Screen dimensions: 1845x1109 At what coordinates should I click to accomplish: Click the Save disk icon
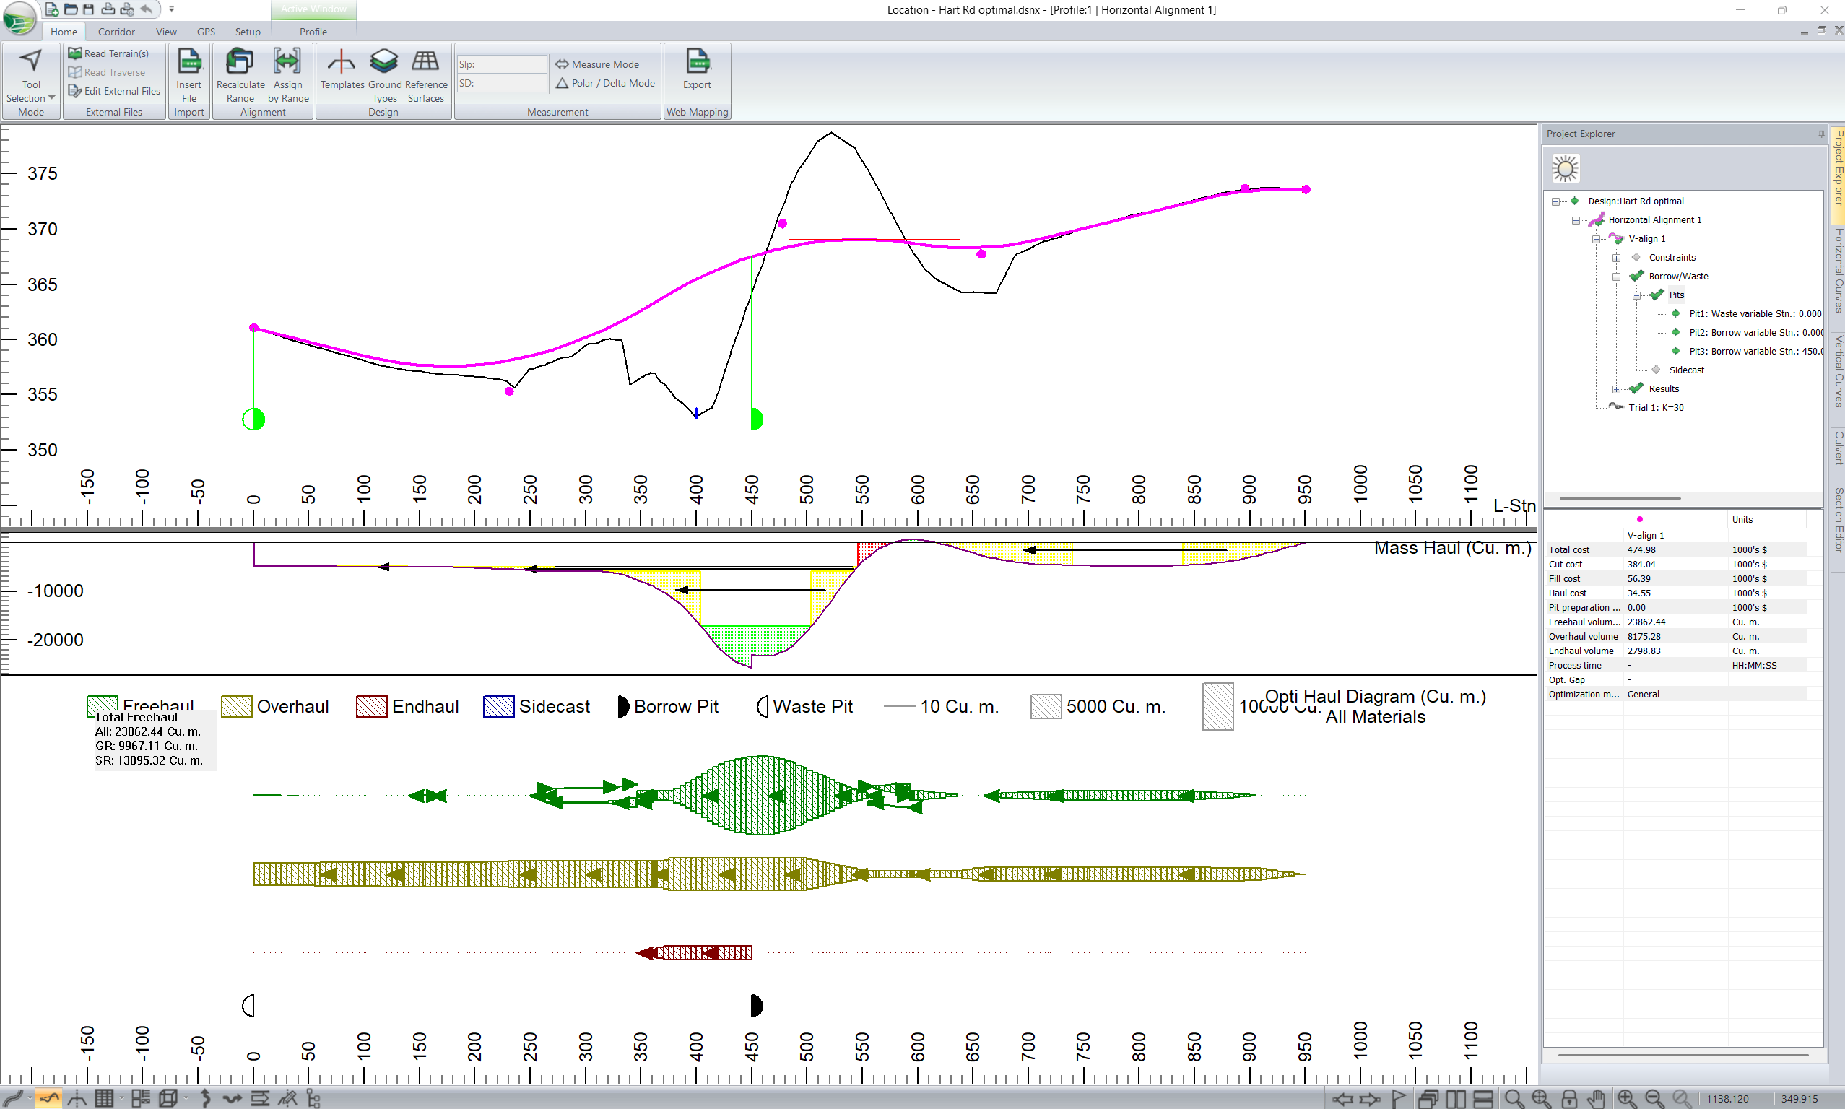pyautogui.click(x=88, y=9)
